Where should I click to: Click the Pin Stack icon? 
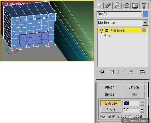tap(101, 72)
